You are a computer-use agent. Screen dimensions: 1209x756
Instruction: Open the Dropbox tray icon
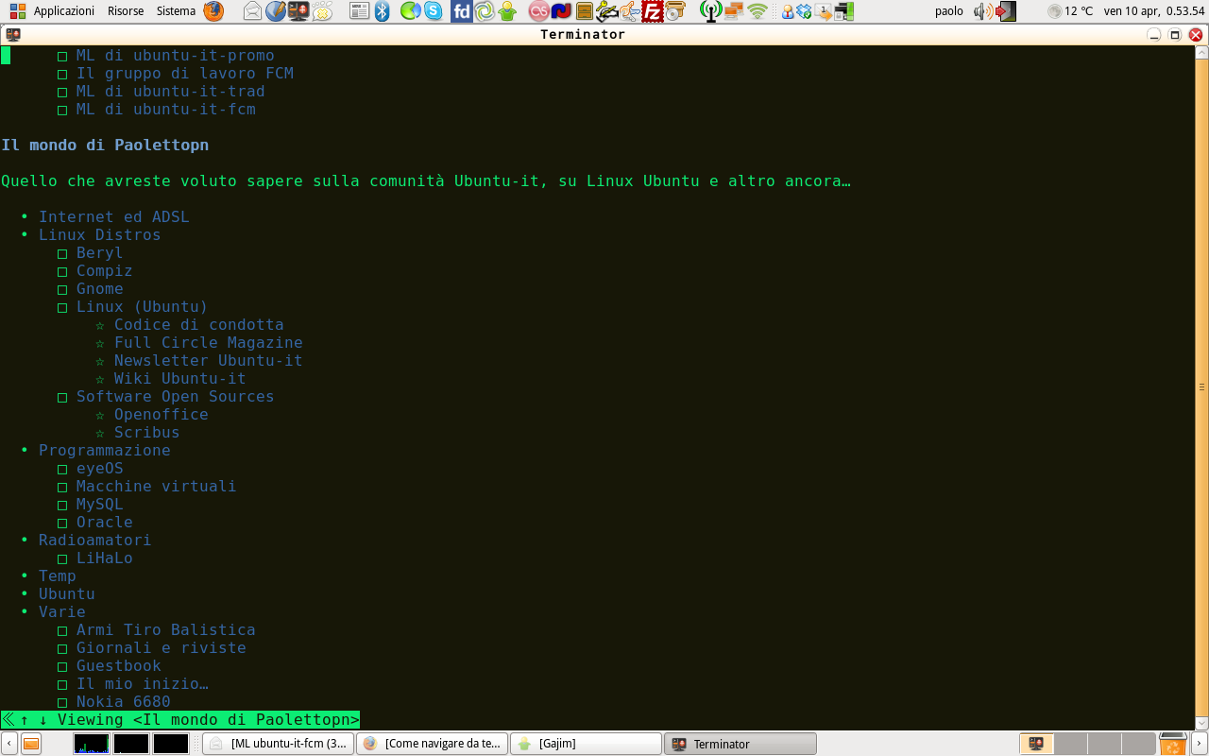804,11
